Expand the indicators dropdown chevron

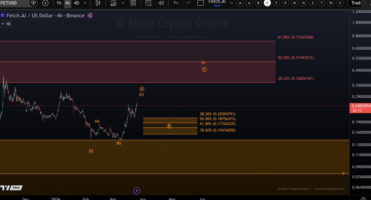pyautogui.click(x=123, y=3)
